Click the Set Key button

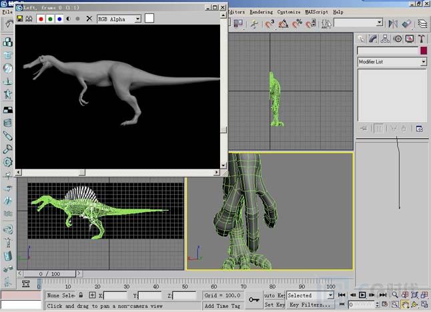coord(274,305)
